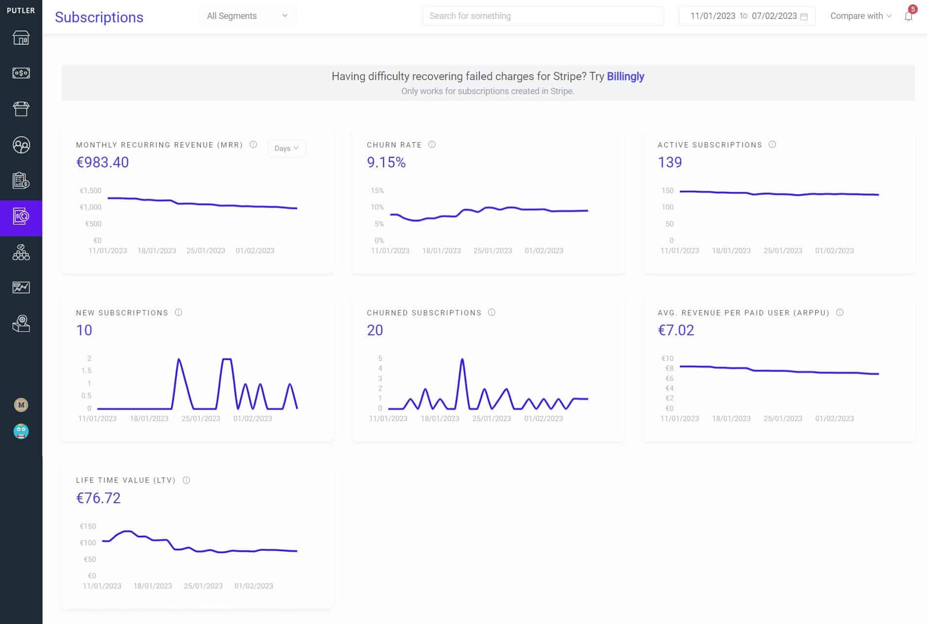The height and width of the screenshot is (624, 927).
Task: Click the LIFE TIME VALUE (LTV) heading
Action: [126, 480]
